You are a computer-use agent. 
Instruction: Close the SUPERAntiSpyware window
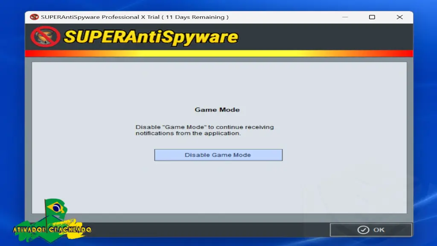(399, 17)
